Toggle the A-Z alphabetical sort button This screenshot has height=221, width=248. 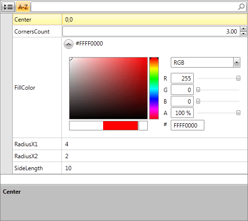[x=23, y=7]
